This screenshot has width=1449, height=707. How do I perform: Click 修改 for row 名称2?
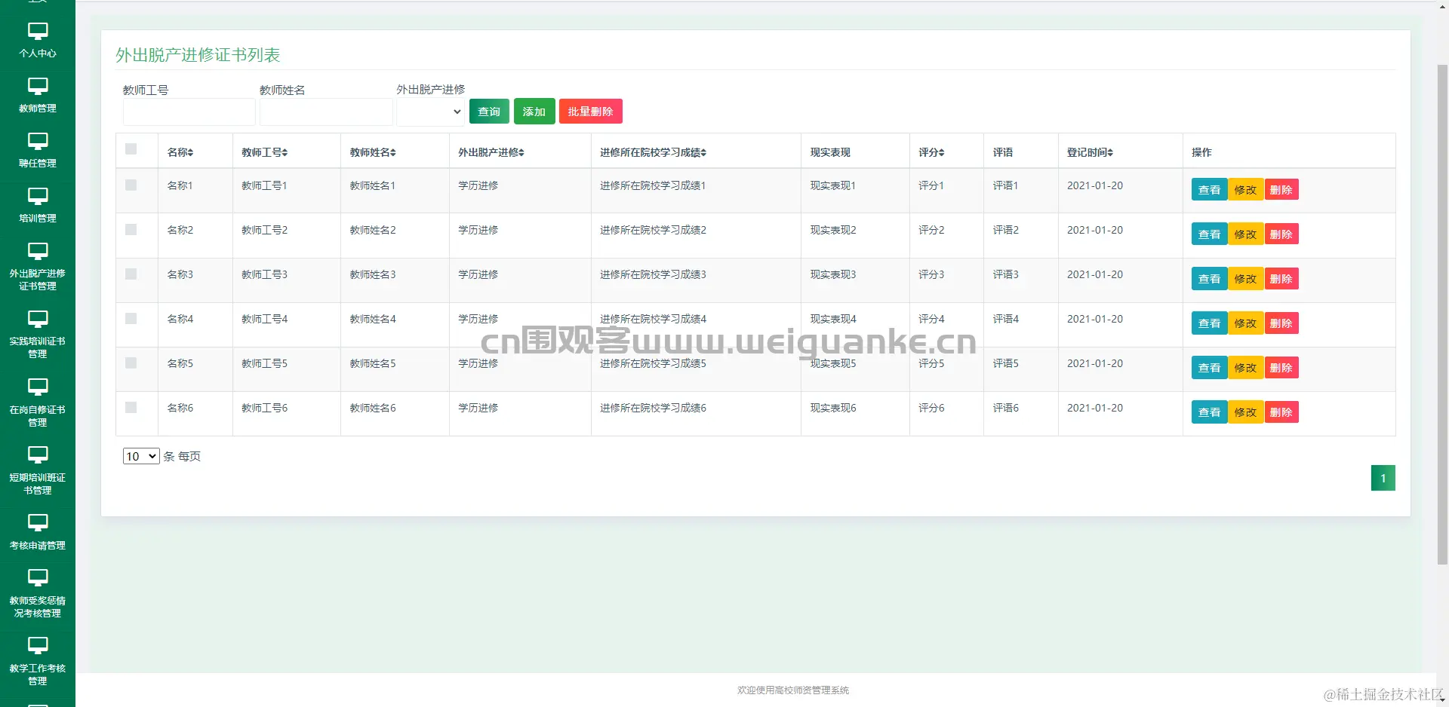pyautogui.click(x=1245, y=234)
